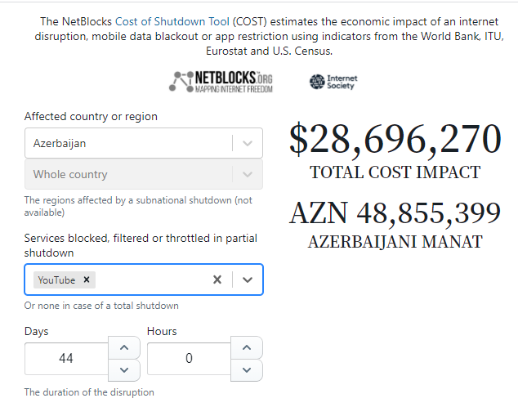This screenshot has height=407, width=518.
Task: Click the NetBlocks.org logo
Action: click(221, 82)
